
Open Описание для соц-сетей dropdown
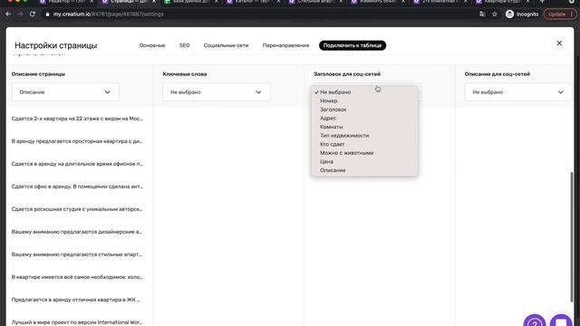click(518, 92)
